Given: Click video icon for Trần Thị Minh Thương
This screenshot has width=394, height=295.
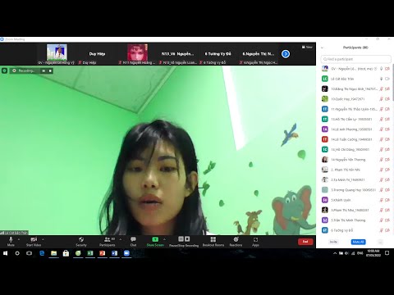Looking at the screenshot, I should pos(387,220).
